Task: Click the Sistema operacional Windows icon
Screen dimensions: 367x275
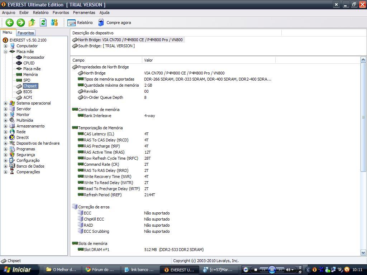Action: pos(12,103)
